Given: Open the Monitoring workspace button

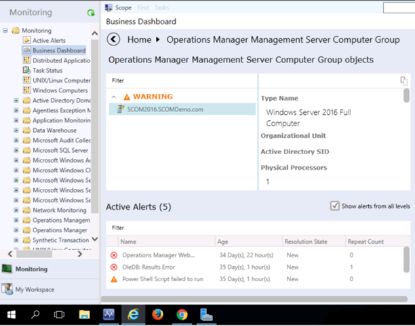Looking at the screenshot, I should (x=50, y=269).
